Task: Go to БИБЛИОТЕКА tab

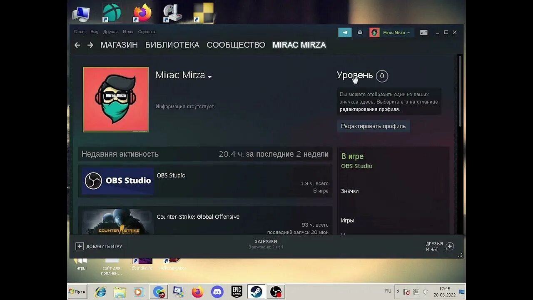Action: point(172,45)
